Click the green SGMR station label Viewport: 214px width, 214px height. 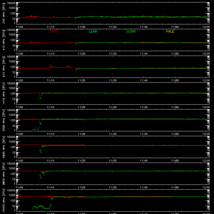[x=131, y=31]
